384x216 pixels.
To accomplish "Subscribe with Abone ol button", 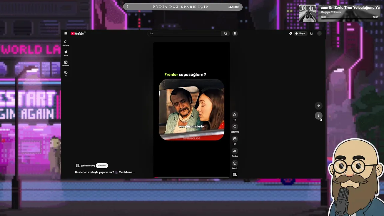I will (102, 166).
